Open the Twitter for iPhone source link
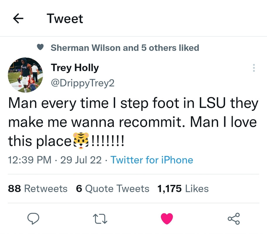 [x=152, y=160]
